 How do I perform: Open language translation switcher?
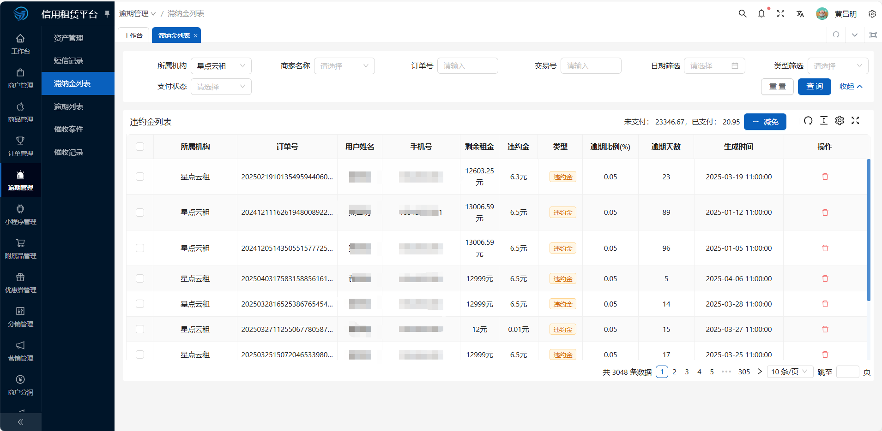800,14
